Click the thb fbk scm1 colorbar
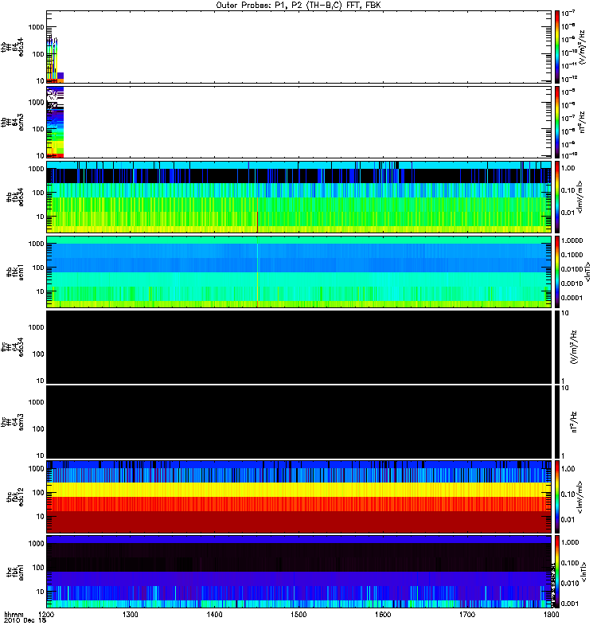Image resolution: width=597 pixels, height=637 pixels. (556, 272)
